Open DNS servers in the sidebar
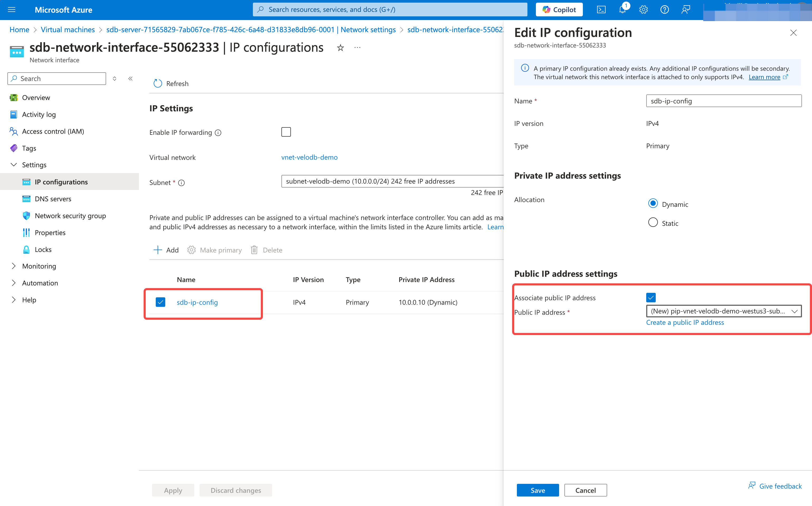This screenshot has width=812, height=506. point(53,199)
